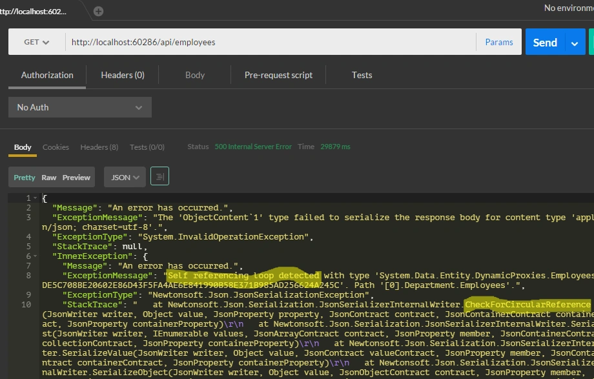Click the Send button

545,43
